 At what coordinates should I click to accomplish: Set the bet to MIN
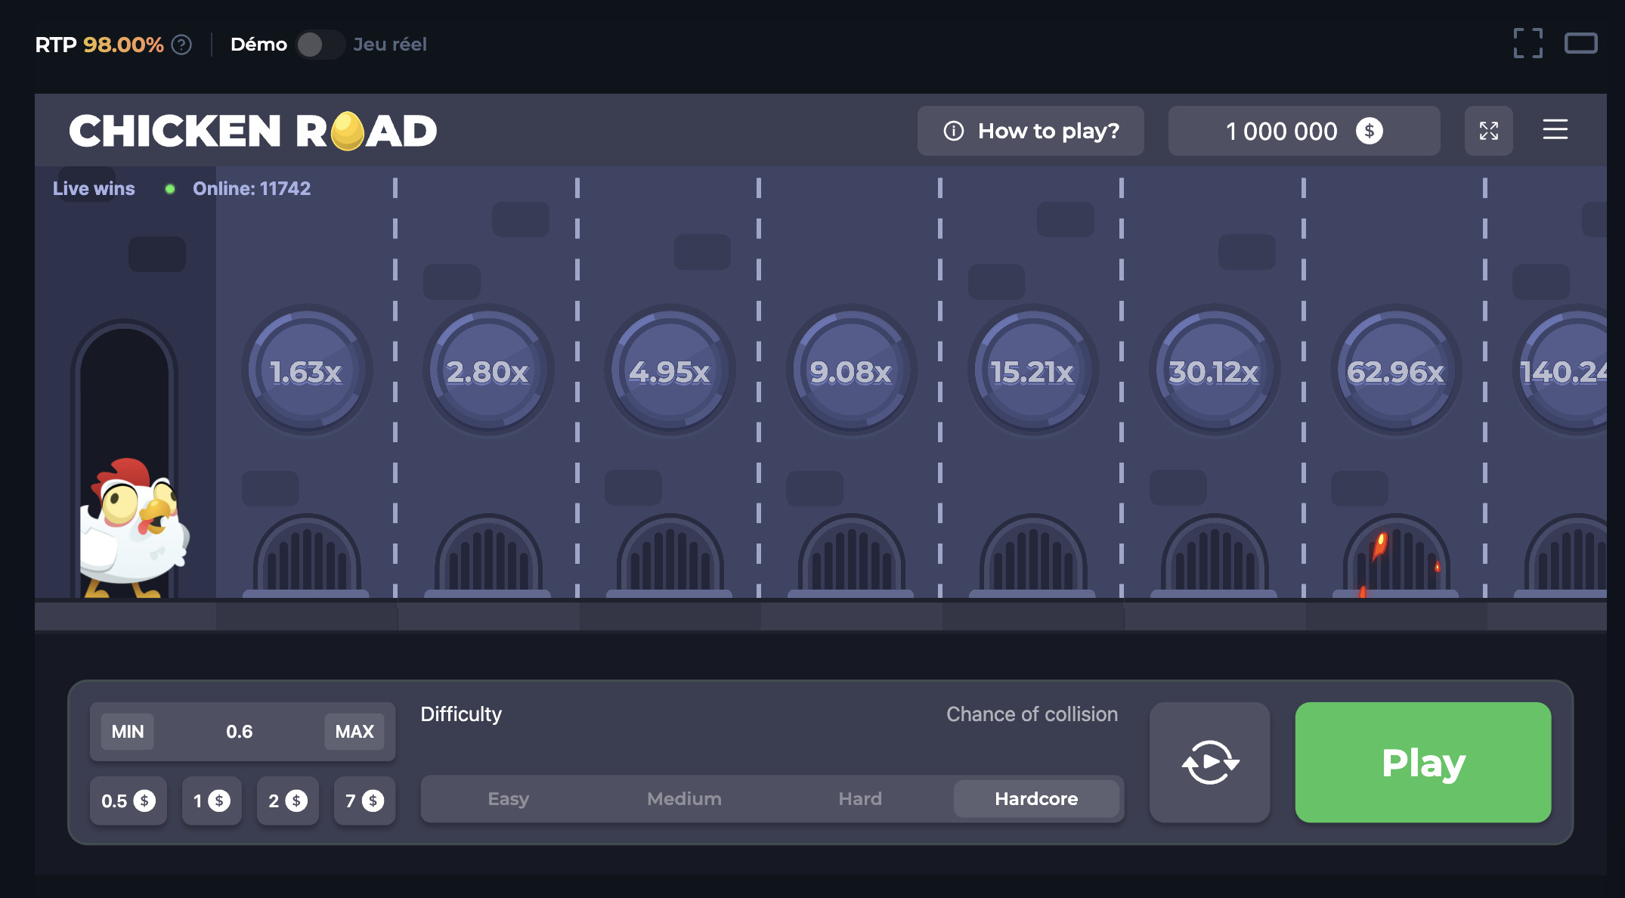click(x=127, y=731)
